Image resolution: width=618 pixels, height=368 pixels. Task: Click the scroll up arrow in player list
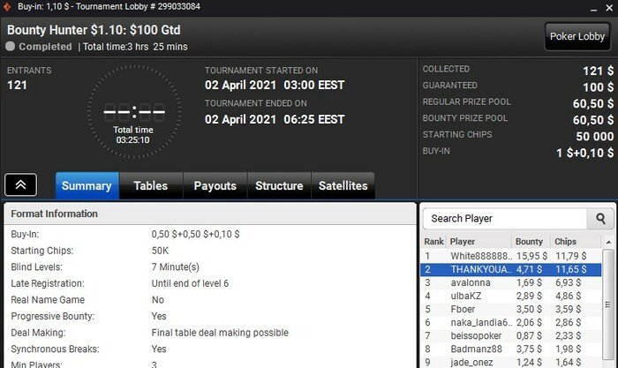pyautogui.click(x=608, y=242)
